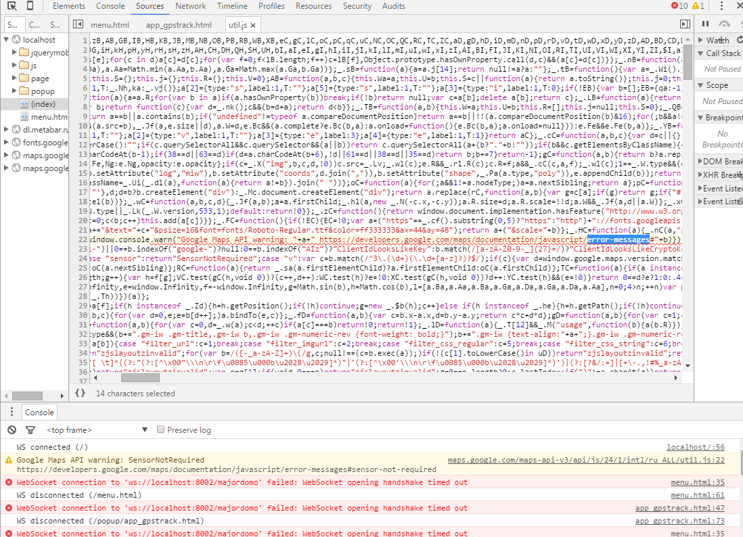
Task: Collapse the localhost tree node
Action: [7, 40]
